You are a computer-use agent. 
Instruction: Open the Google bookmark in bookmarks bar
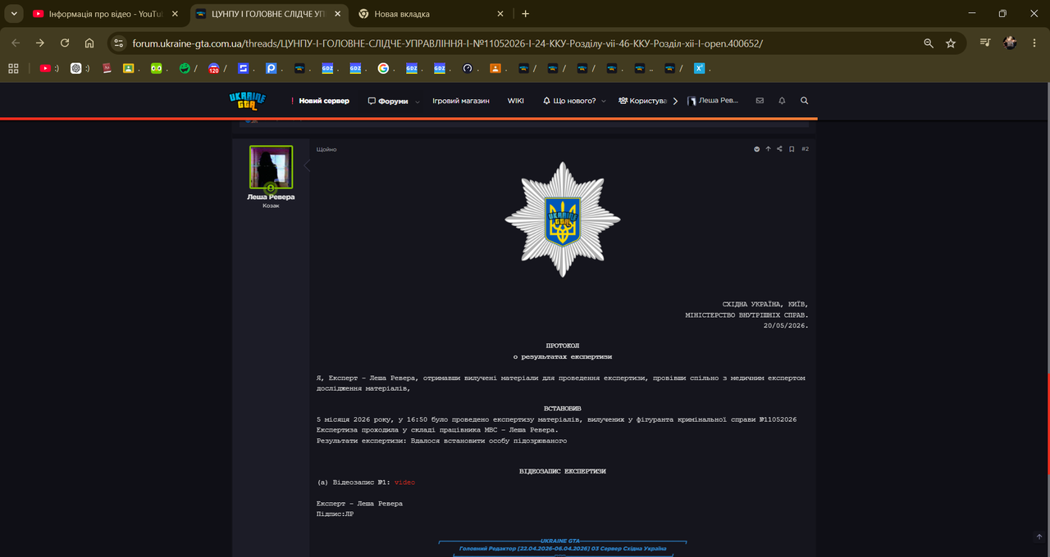[383, 69]
